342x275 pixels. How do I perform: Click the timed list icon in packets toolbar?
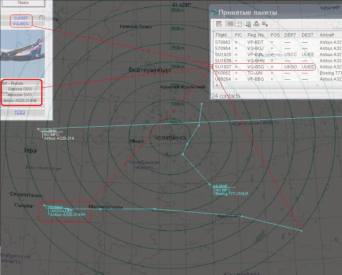click(x=219, y=24)
